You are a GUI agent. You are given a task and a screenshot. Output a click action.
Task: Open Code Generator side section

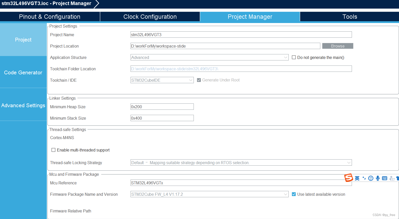23,73
